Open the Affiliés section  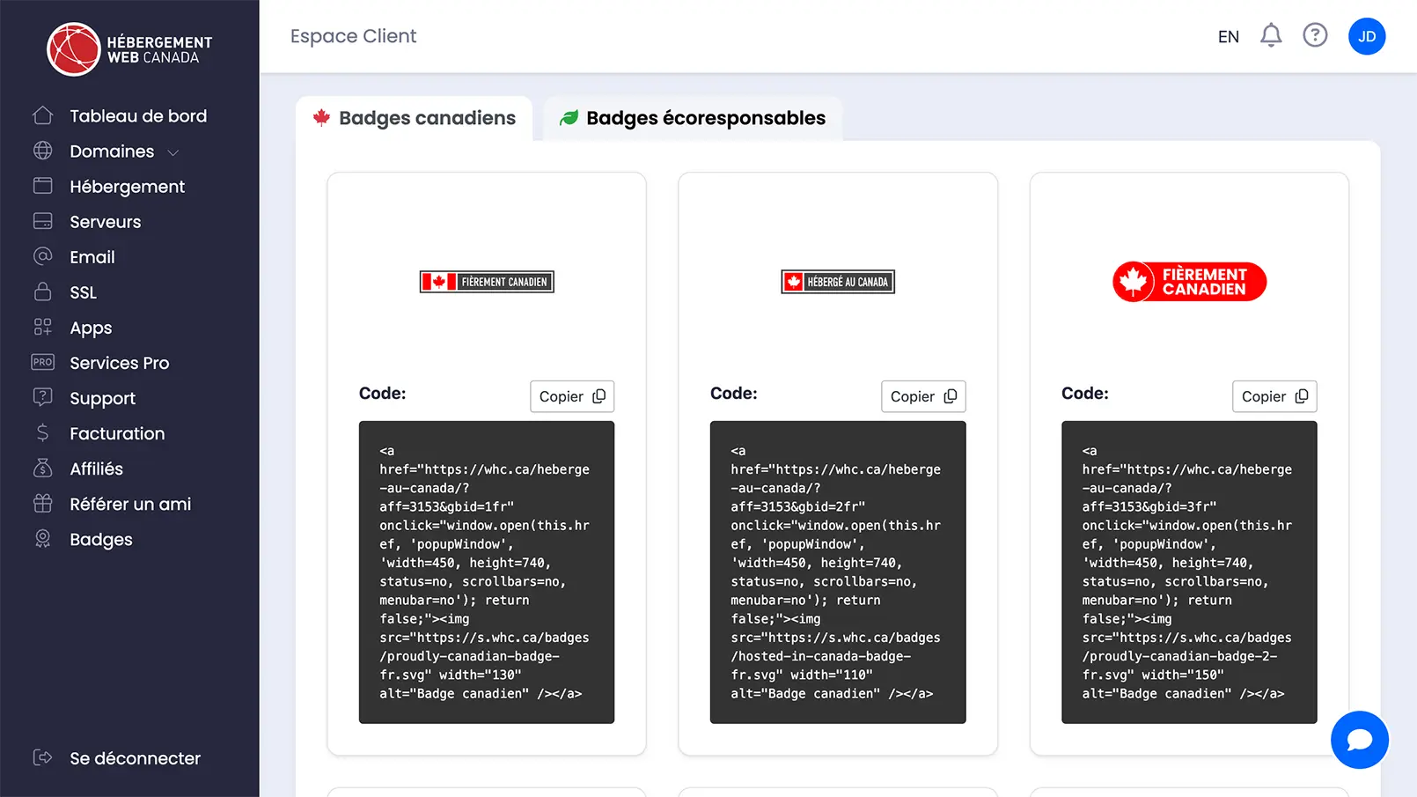pos(97,468)
